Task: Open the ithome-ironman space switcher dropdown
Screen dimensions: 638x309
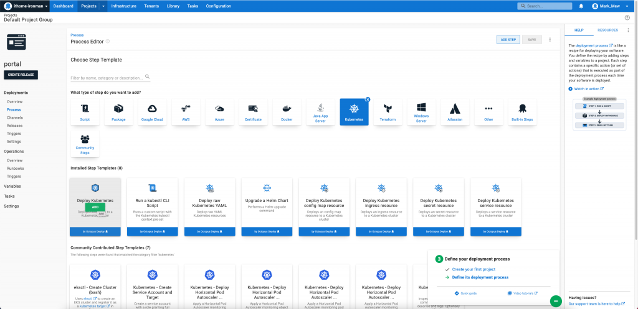Action: point(27,6)
